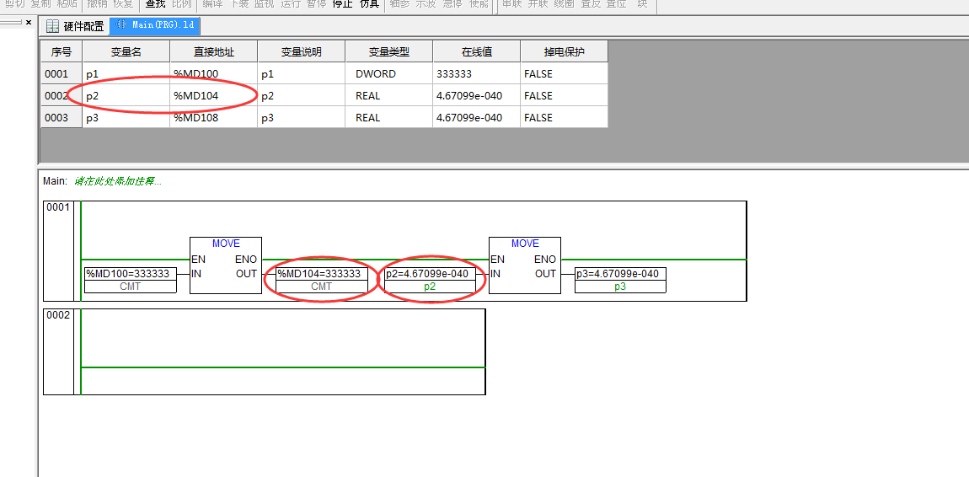Click 掉电保护 FALSE value in row 0003
Image resolution: width=969 pixels, height=477 pixels.
[x=563, y=118]
